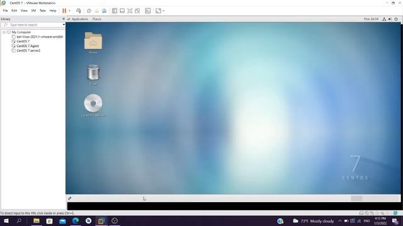The image size is (403, 226).
Task: Select the CentOS 7 Agent VM
Action: click(28, 46)
